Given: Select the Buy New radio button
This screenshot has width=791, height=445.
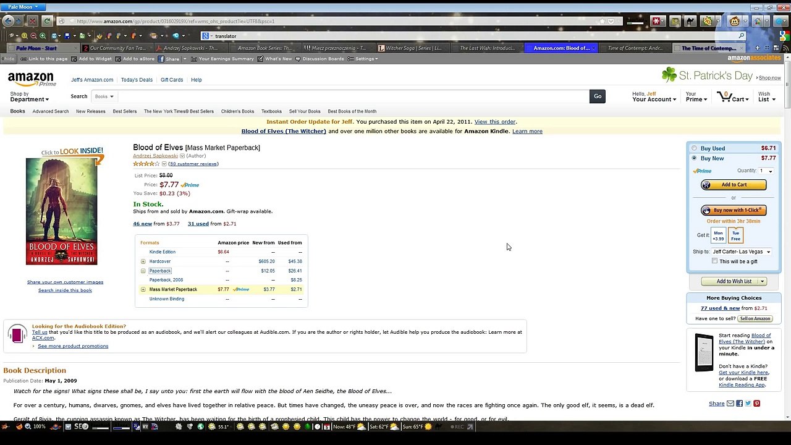Looking at the screenshot, I should coord(694,158).
